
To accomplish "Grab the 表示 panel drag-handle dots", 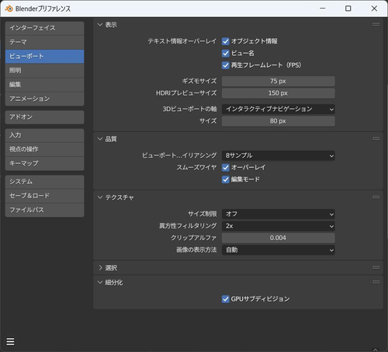I will tap(376, 24).
